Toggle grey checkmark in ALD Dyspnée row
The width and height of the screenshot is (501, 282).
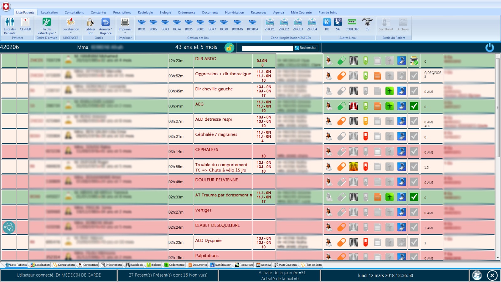point(414,243)
